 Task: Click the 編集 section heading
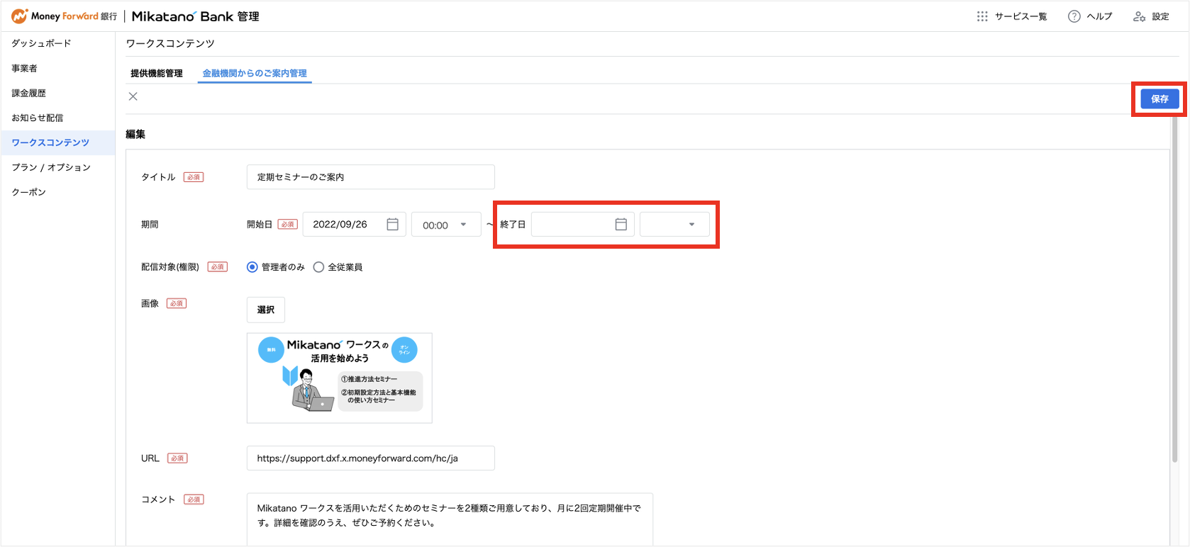click(x=135, y=134)
